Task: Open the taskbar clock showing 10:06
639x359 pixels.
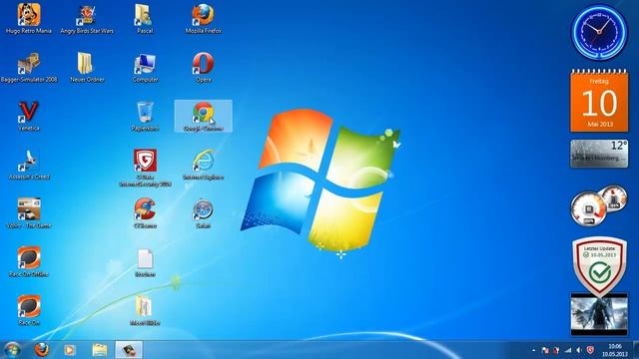Action: coord(615,350)
